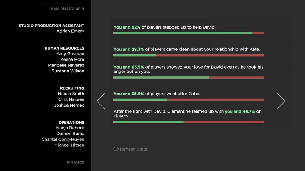305x171 pixels.
Task: Click the 63.5% progress bar
Action: [188, 77]
